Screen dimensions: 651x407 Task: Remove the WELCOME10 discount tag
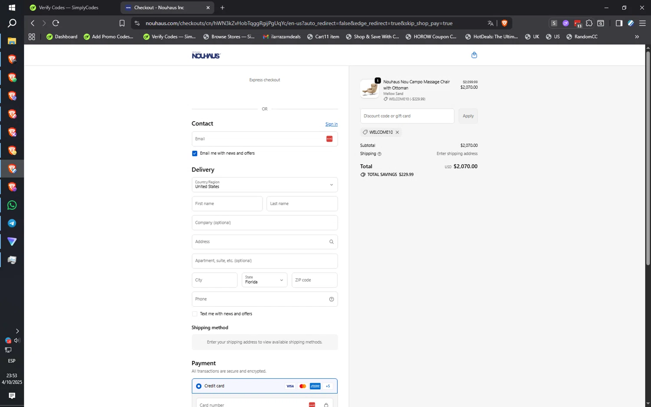click(x=397, y=132)
